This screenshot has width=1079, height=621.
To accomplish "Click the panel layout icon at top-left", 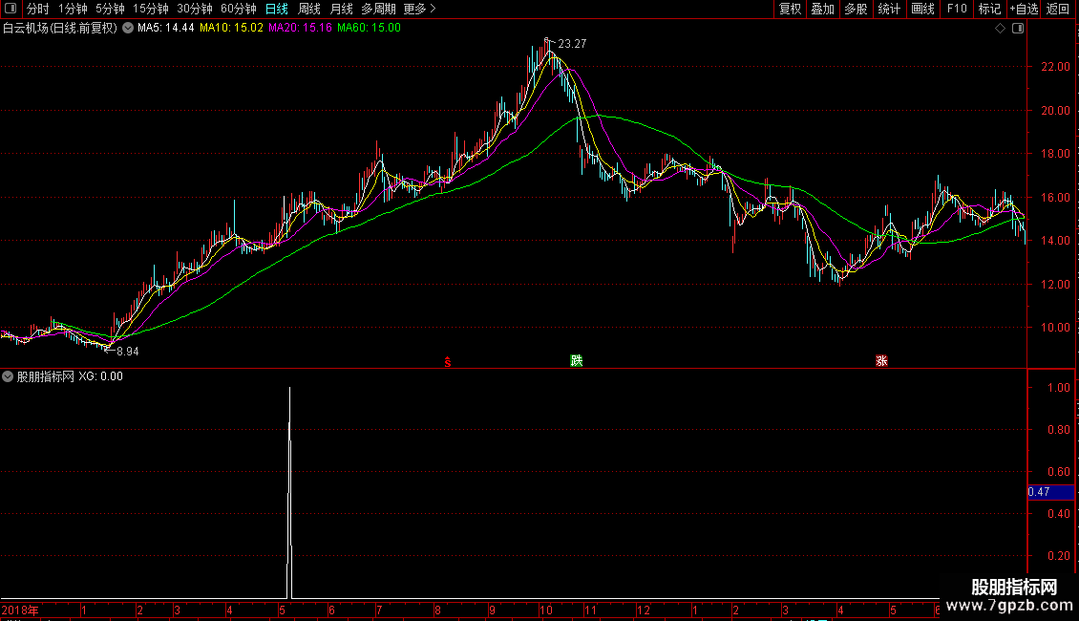I will 11,9.
